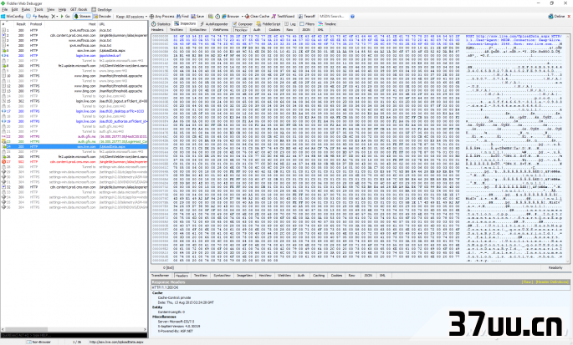Click in the MSDN Search box

click(x=333, y=17)
